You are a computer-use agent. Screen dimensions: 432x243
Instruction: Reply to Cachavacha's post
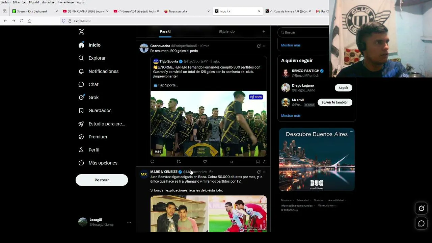click(x=152, y=162)
